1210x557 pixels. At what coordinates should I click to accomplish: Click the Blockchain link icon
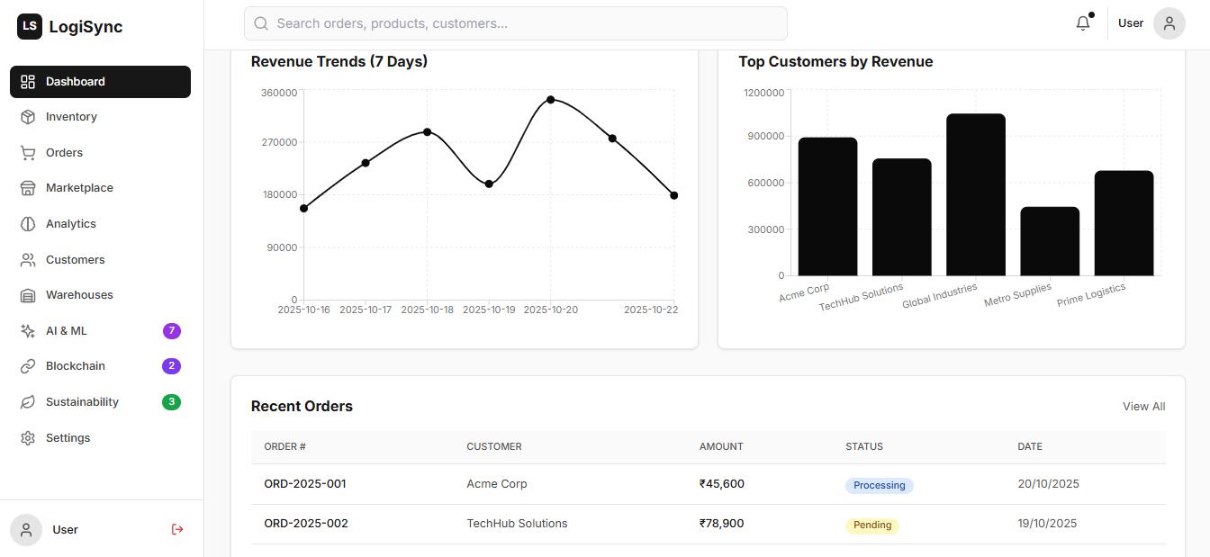pos(28,366)
